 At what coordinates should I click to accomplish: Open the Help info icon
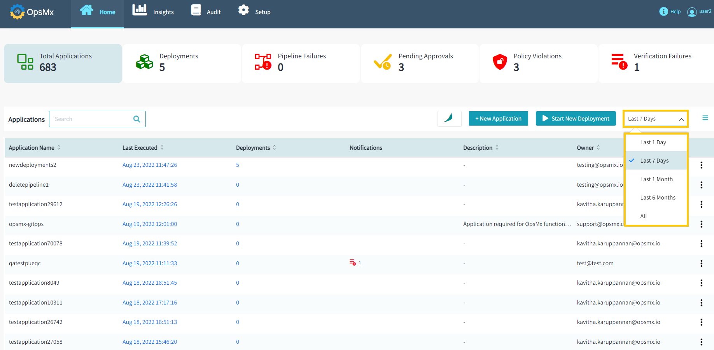click(663, 12)
